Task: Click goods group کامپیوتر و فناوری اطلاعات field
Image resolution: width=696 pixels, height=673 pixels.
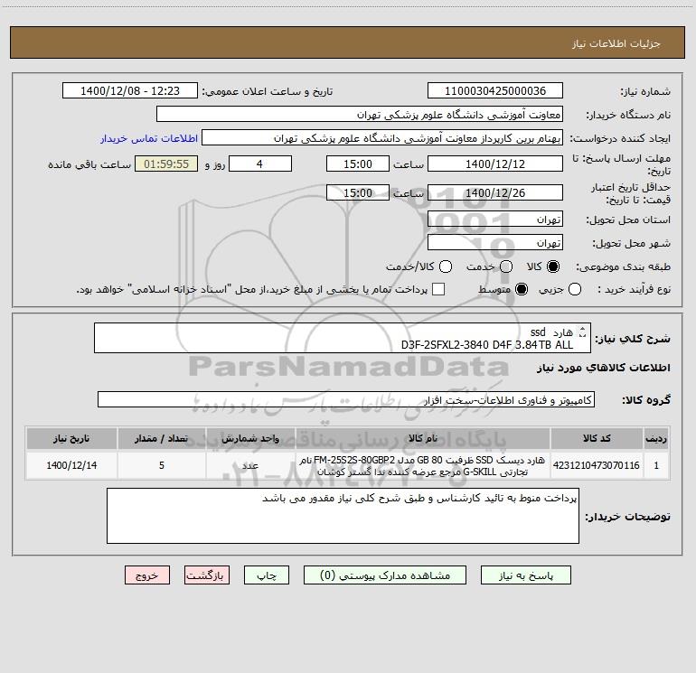Action: (x=346, y=399)
